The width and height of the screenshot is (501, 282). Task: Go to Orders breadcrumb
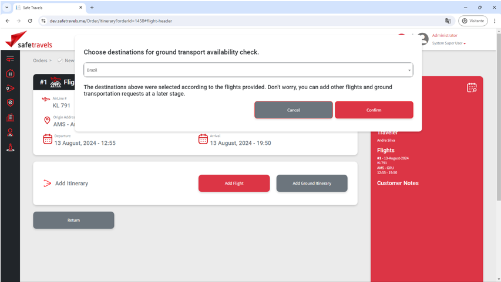[40, 60]
